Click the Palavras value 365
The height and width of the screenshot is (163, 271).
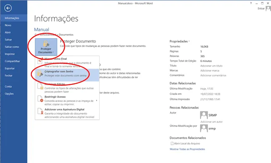pos(202,56)
